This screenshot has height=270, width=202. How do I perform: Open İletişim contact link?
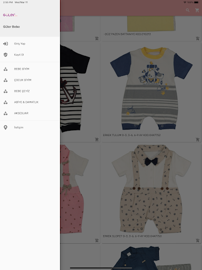click(x=19, y=128)
